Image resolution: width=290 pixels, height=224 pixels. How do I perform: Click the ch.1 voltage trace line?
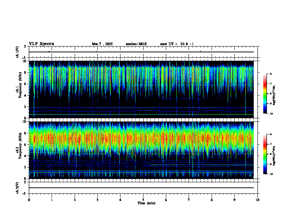tap(141, 52)
